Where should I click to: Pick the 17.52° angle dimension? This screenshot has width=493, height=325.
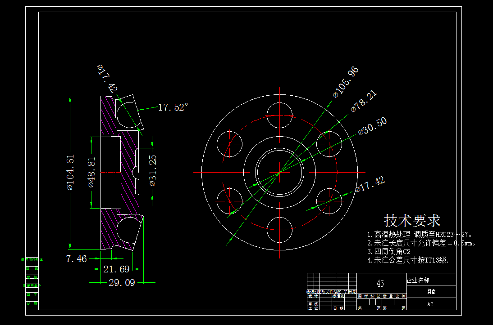pos(173,107)
